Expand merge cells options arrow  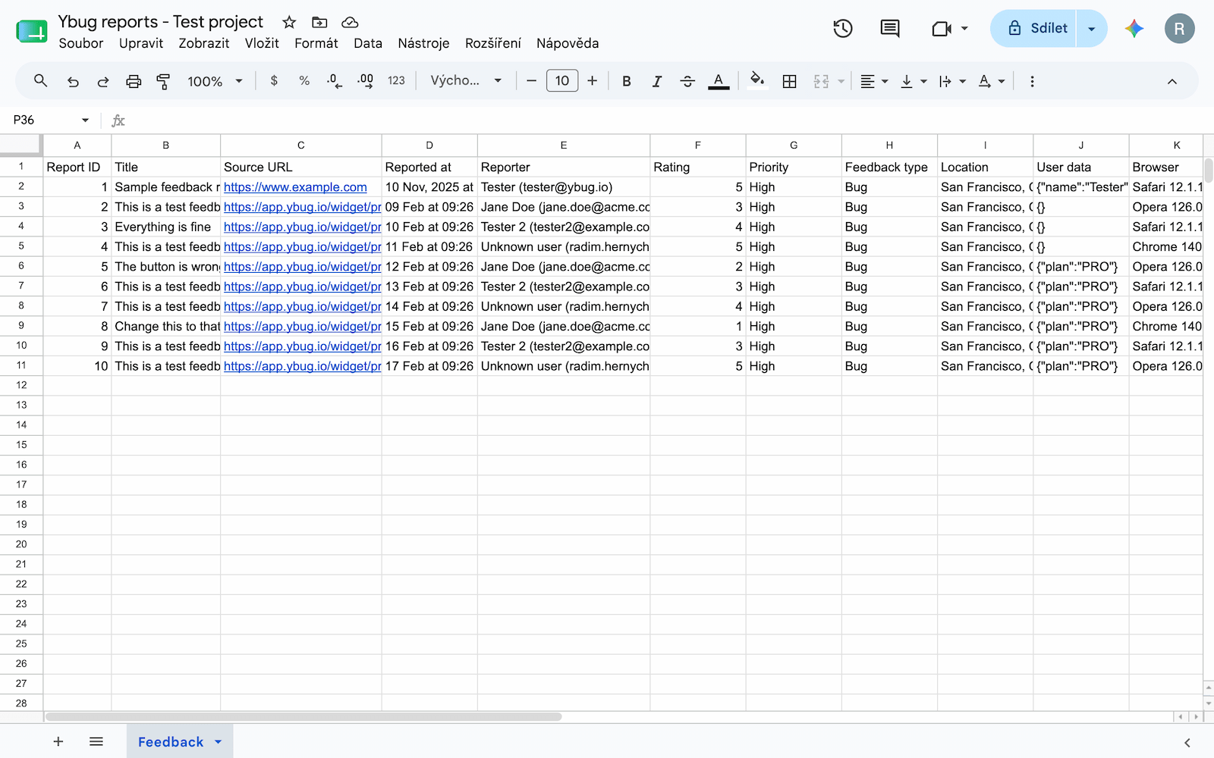841,81
